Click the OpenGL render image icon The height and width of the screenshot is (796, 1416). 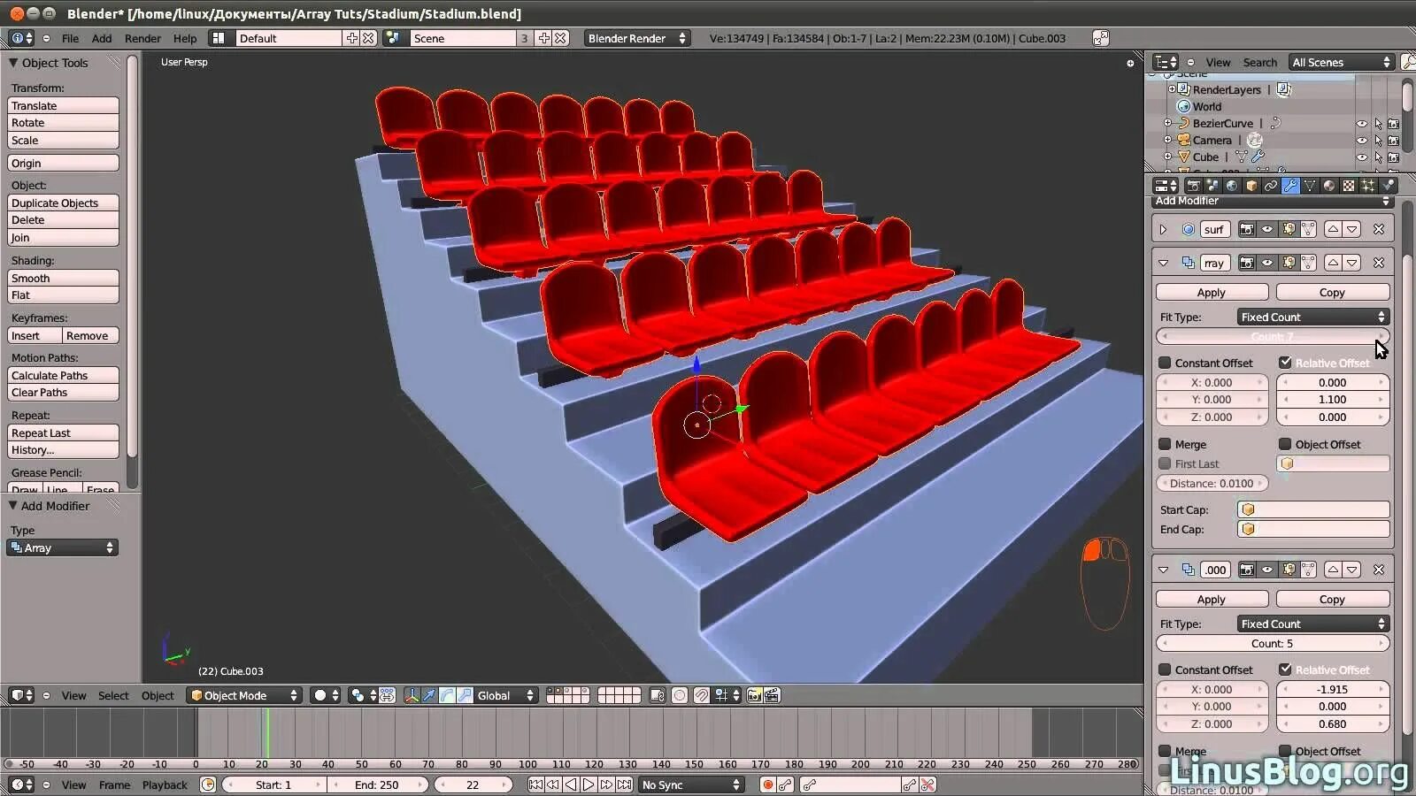click(754, 695)
